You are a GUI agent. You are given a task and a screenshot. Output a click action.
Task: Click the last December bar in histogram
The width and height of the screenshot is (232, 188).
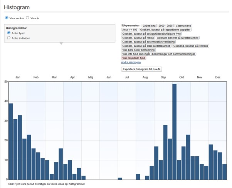point(225,172)
